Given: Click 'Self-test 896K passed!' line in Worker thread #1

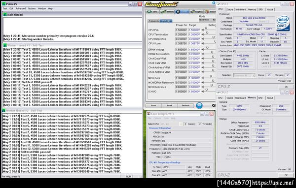Looking at the screenshot, I should (28, 82).
